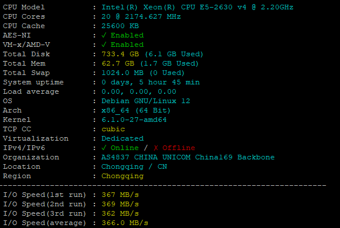Click the IPv4/IPv6 label
The width and height of the screenshot is (340, 228).
pyautogui.click(x=24, y=148)
